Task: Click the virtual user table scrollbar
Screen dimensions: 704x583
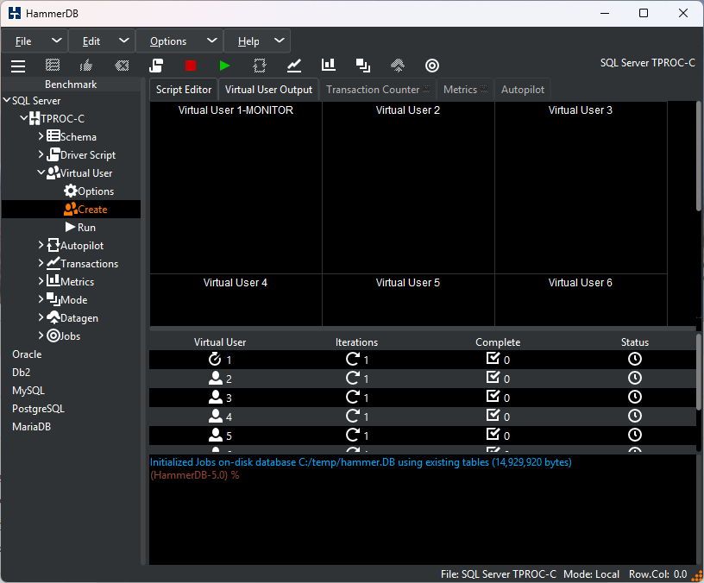Action: (x=699, y=372)
